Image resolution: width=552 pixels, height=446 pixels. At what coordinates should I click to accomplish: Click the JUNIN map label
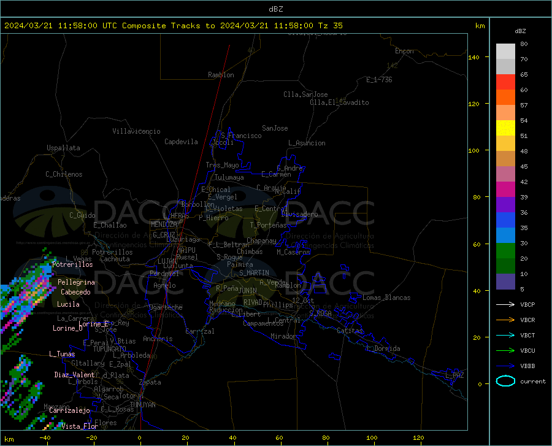[x=248, y=291]
